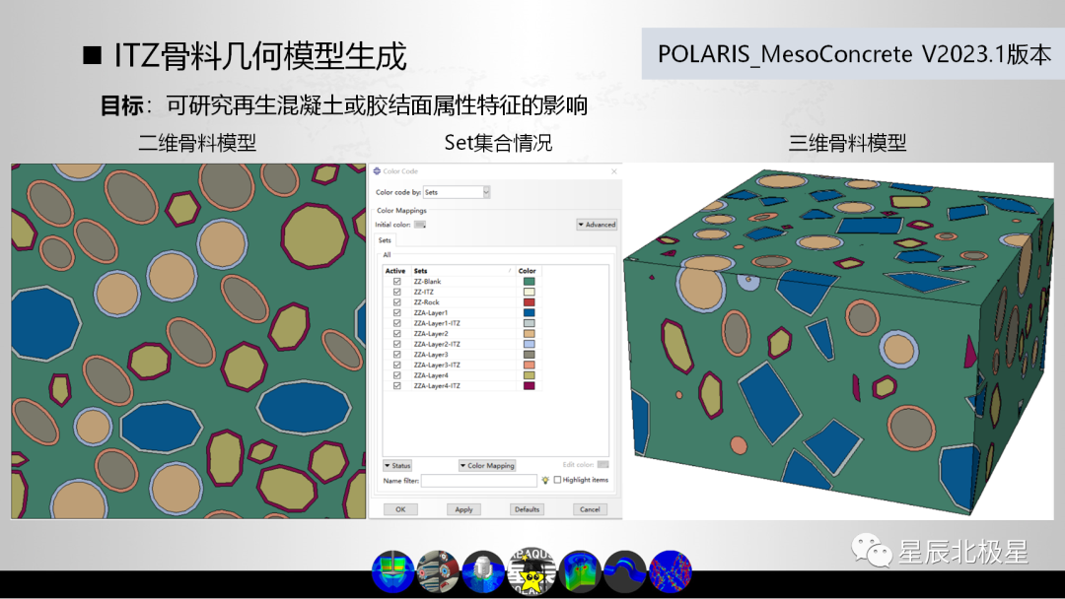The image size is (1065, 599).
Task: Open the green contour analysis taskbar icon
Action: click(579, 571)
